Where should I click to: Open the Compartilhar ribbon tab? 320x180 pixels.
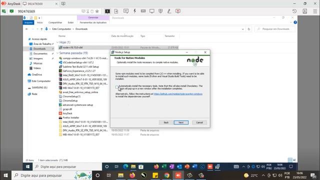pyautogui.click(x=55, y=22)
